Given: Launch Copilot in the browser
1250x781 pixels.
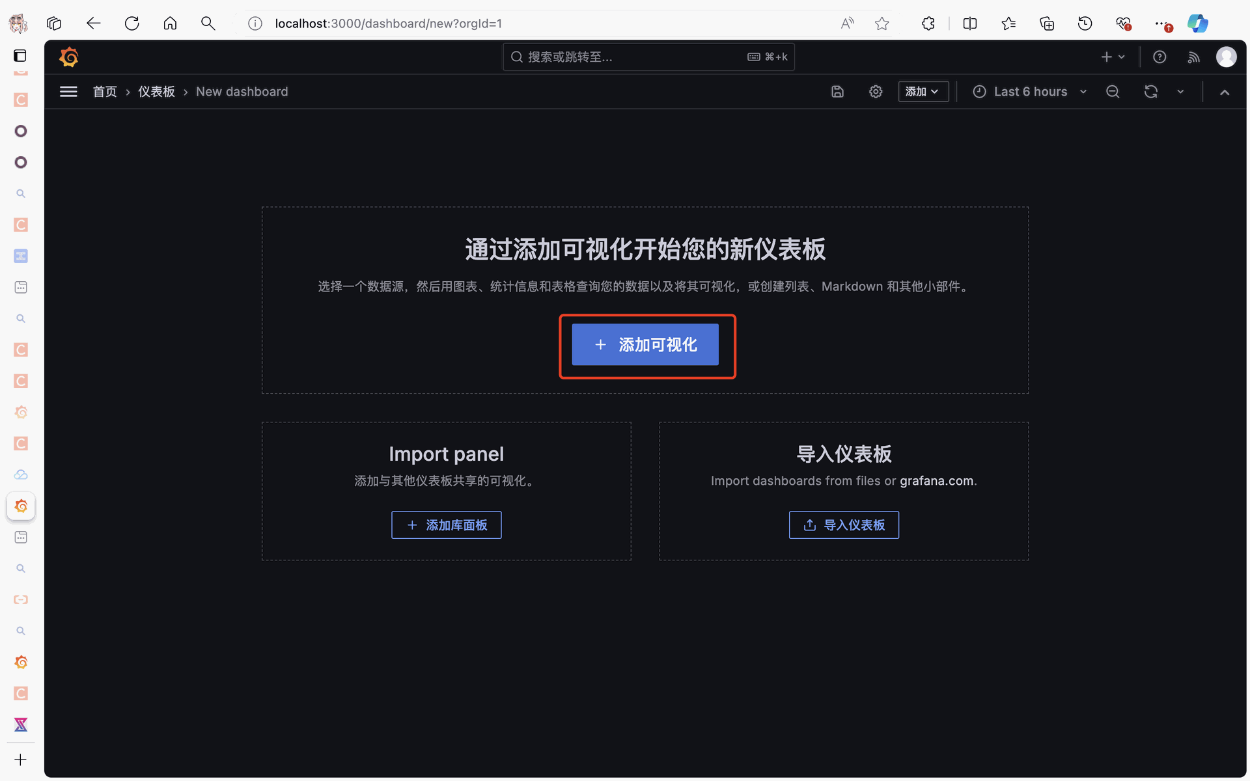Looking at the screenshot, I should pyautogui.click(x=1198, y=23).
